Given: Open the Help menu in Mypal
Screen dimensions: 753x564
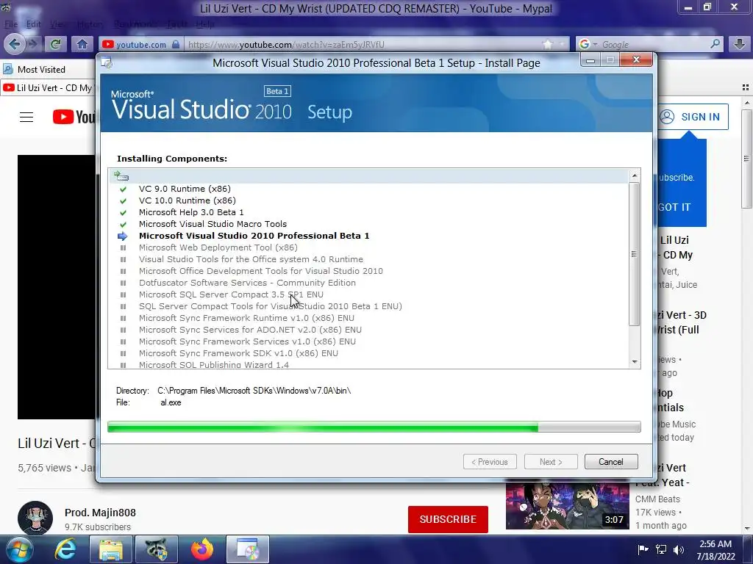Looking at the screenshot, I should click(x=204, y=24).
